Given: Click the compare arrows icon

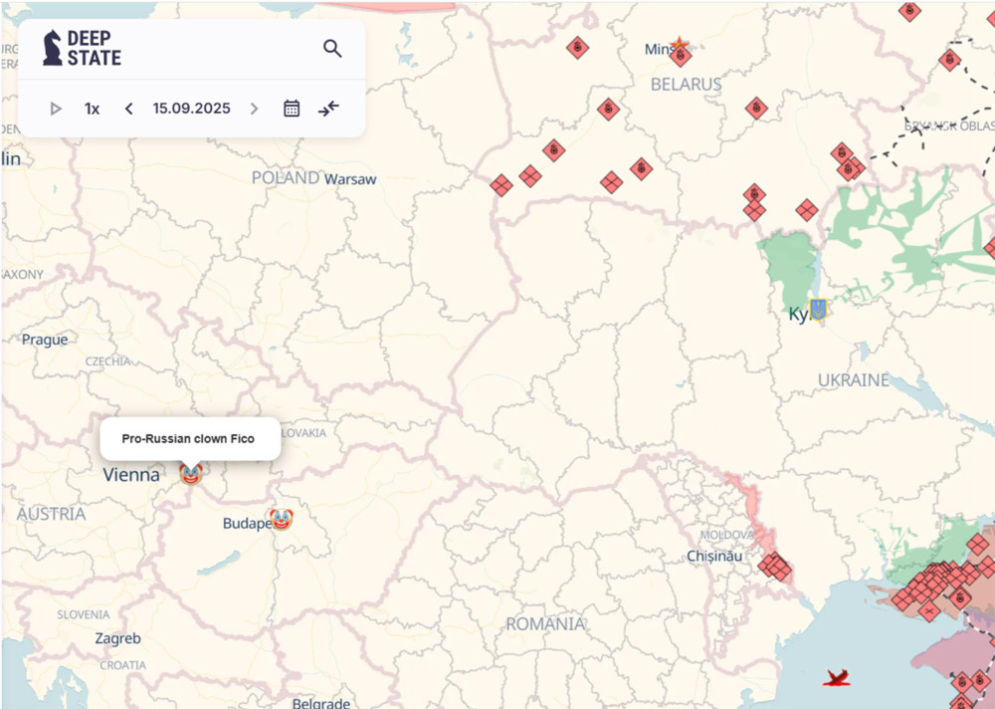Looking at the screenshot, I should (329, 109).
